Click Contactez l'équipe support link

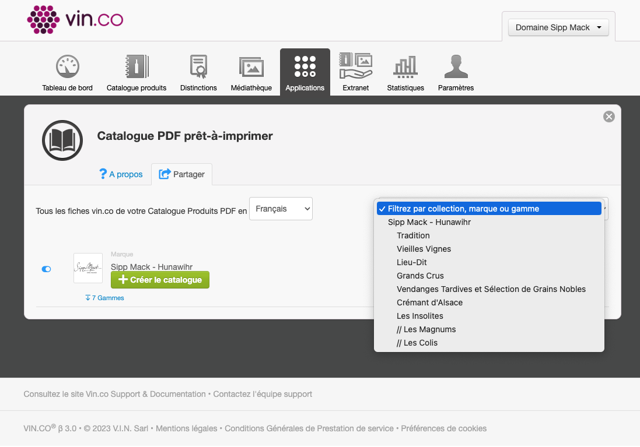(x=263, y=395)
